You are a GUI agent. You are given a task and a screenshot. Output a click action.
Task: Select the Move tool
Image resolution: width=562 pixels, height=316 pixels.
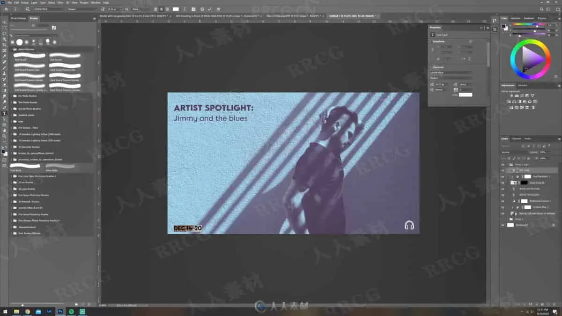coord(5,22)
